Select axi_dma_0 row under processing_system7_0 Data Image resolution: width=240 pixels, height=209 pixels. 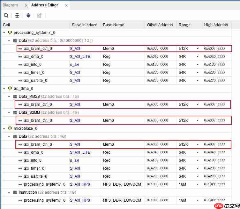(x=116, y=57)
